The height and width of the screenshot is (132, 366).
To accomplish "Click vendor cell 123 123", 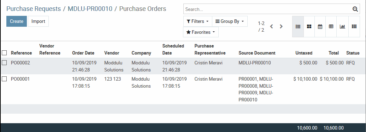I will pos(112,79).
